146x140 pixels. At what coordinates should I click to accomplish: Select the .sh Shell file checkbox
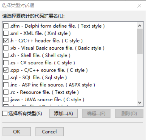(6, 55)
